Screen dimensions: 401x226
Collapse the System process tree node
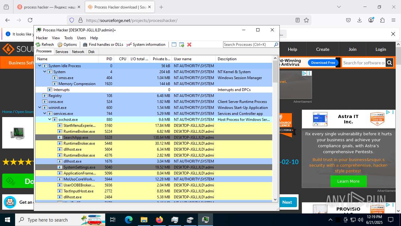tap(45, 72)
